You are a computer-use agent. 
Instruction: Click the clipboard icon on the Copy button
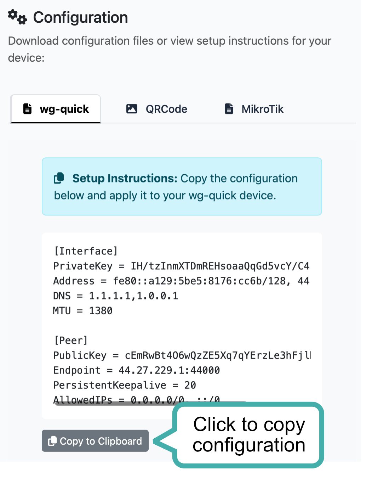(52, 441)
